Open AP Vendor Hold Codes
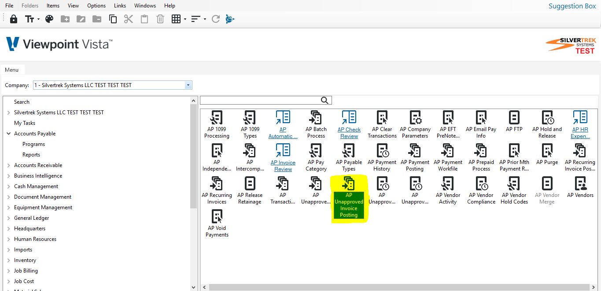Viewport: 601px width, 291px height. (514, 191)
